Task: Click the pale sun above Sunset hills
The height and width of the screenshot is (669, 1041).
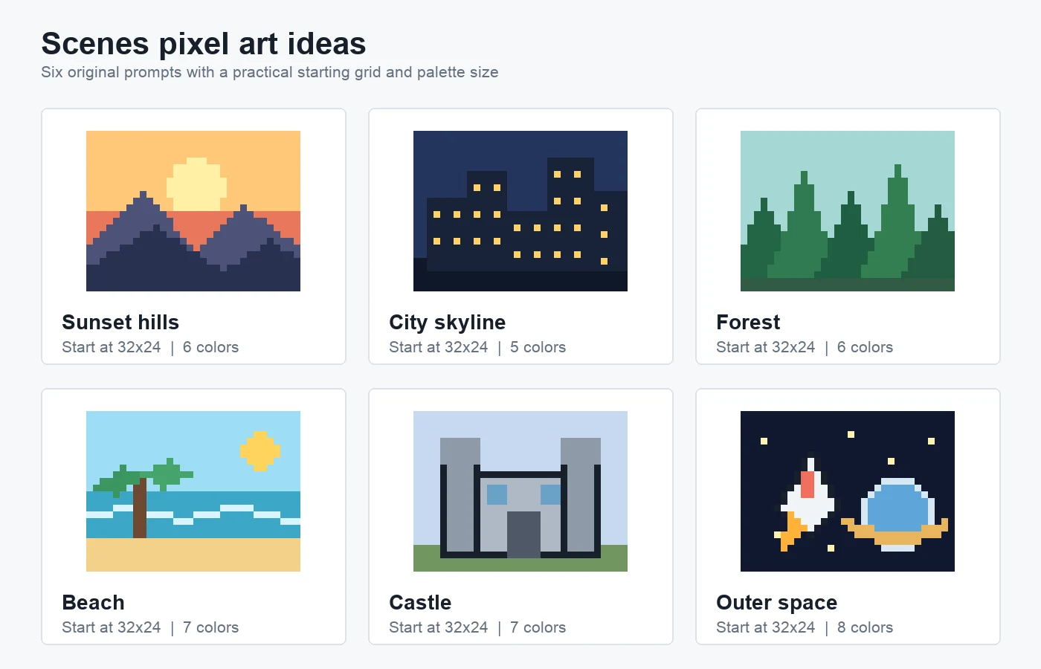Action: (x=197, y=184)
